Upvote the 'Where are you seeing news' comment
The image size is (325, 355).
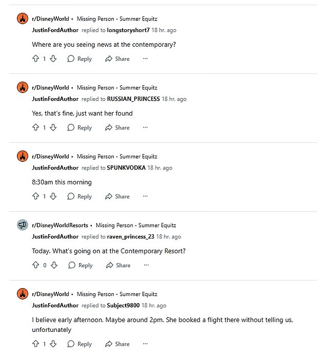point(35,59)
